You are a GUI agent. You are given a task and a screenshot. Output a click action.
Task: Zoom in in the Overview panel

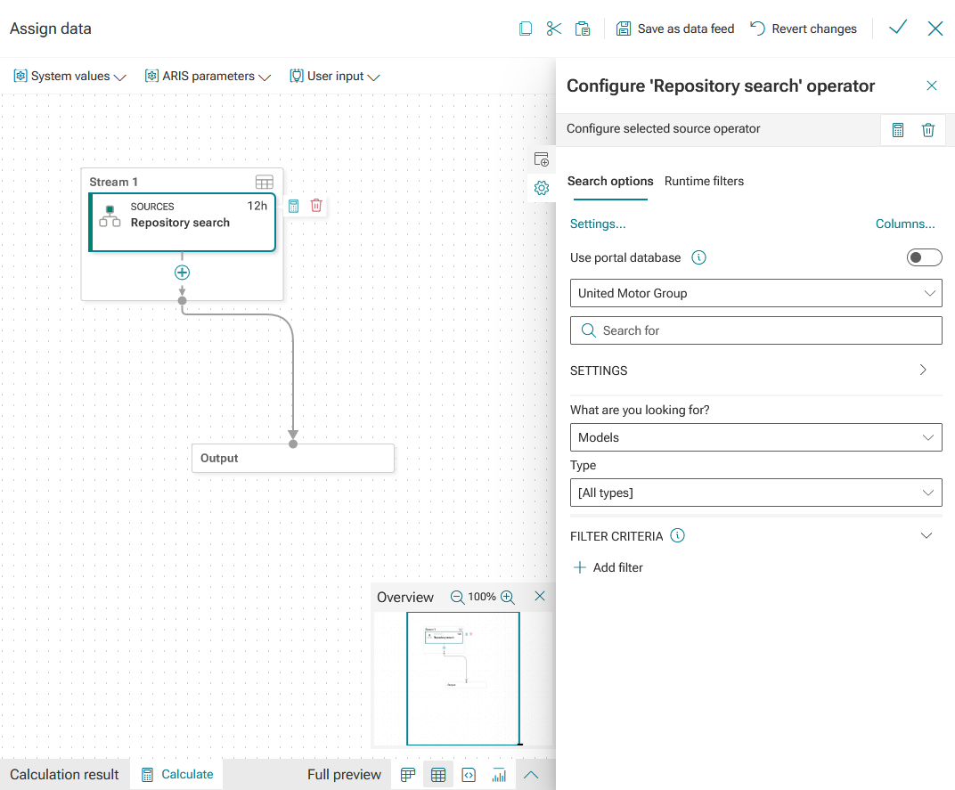tap(508, 597)
